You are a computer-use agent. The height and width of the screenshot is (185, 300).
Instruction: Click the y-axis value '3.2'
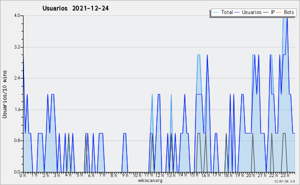click(17, 47)
